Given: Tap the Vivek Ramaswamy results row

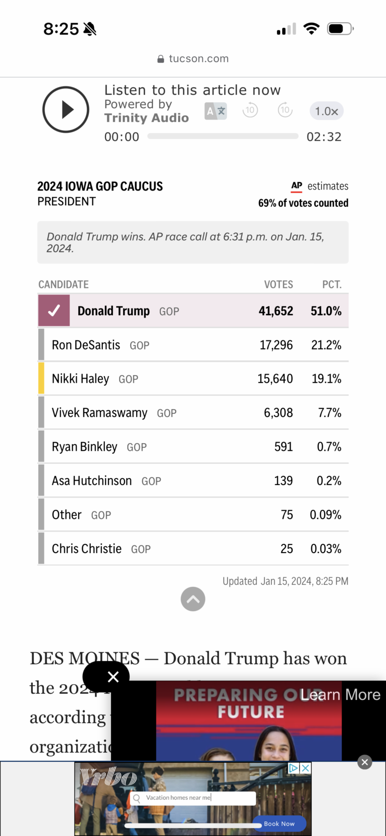Looking at the screenshot, I should (193, 413).
